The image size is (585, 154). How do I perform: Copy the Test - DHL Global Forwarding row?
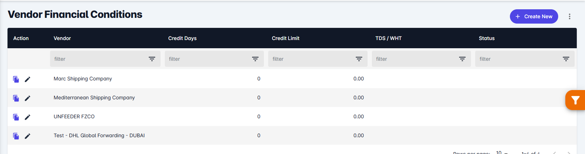(x=16, y=136)
